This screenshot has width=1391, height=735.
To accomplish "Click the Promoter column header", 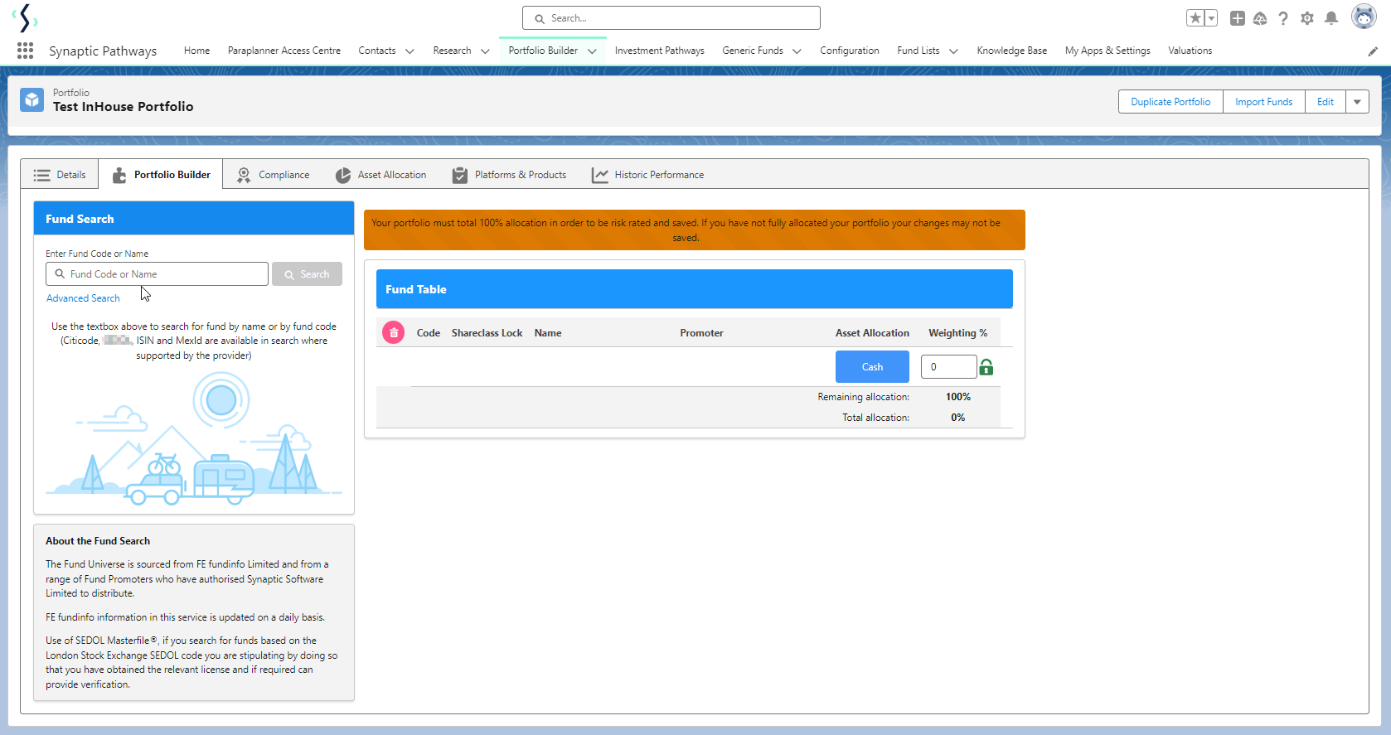I will 701,333.
